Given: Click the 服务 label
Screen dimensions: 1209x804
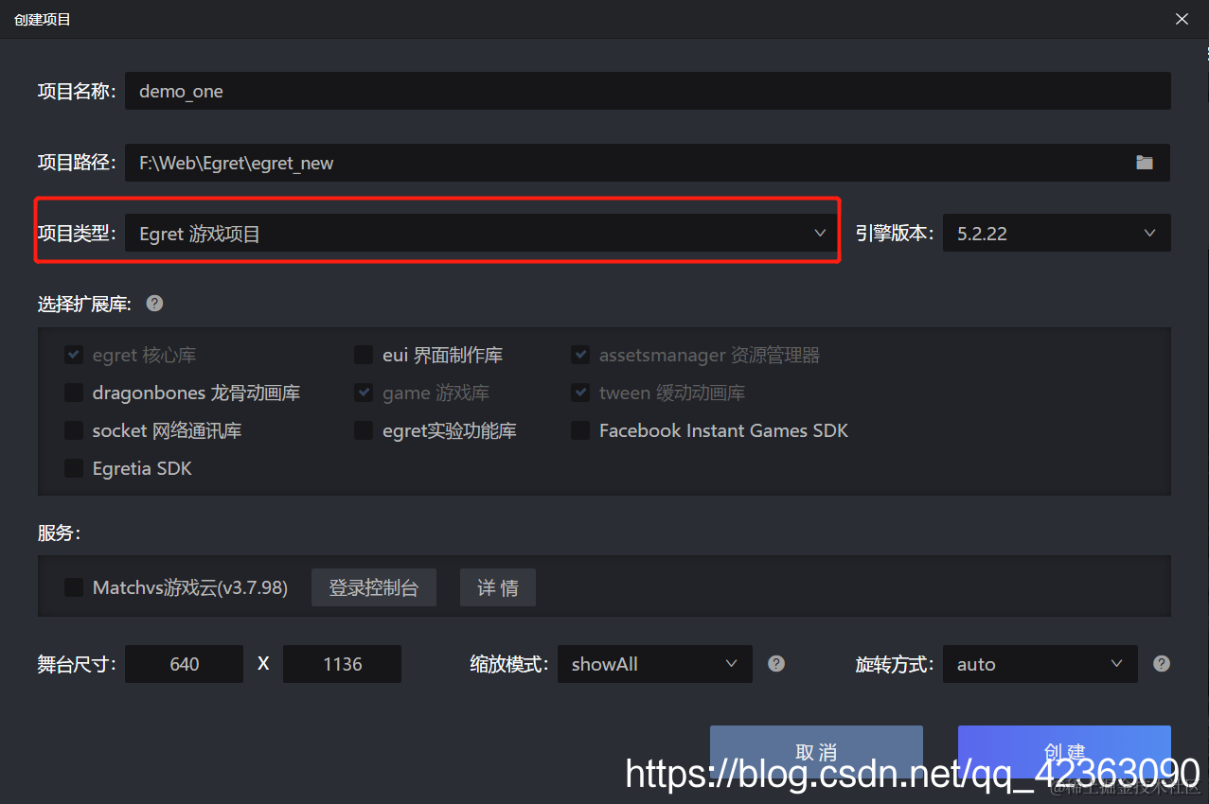Looking at the screenshot, I should pyautogui.click(x=59, y=533).
